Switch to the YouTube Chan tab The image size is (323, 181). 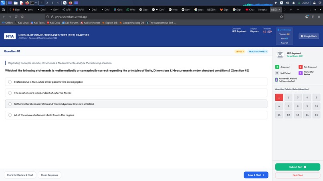point(250,10)
